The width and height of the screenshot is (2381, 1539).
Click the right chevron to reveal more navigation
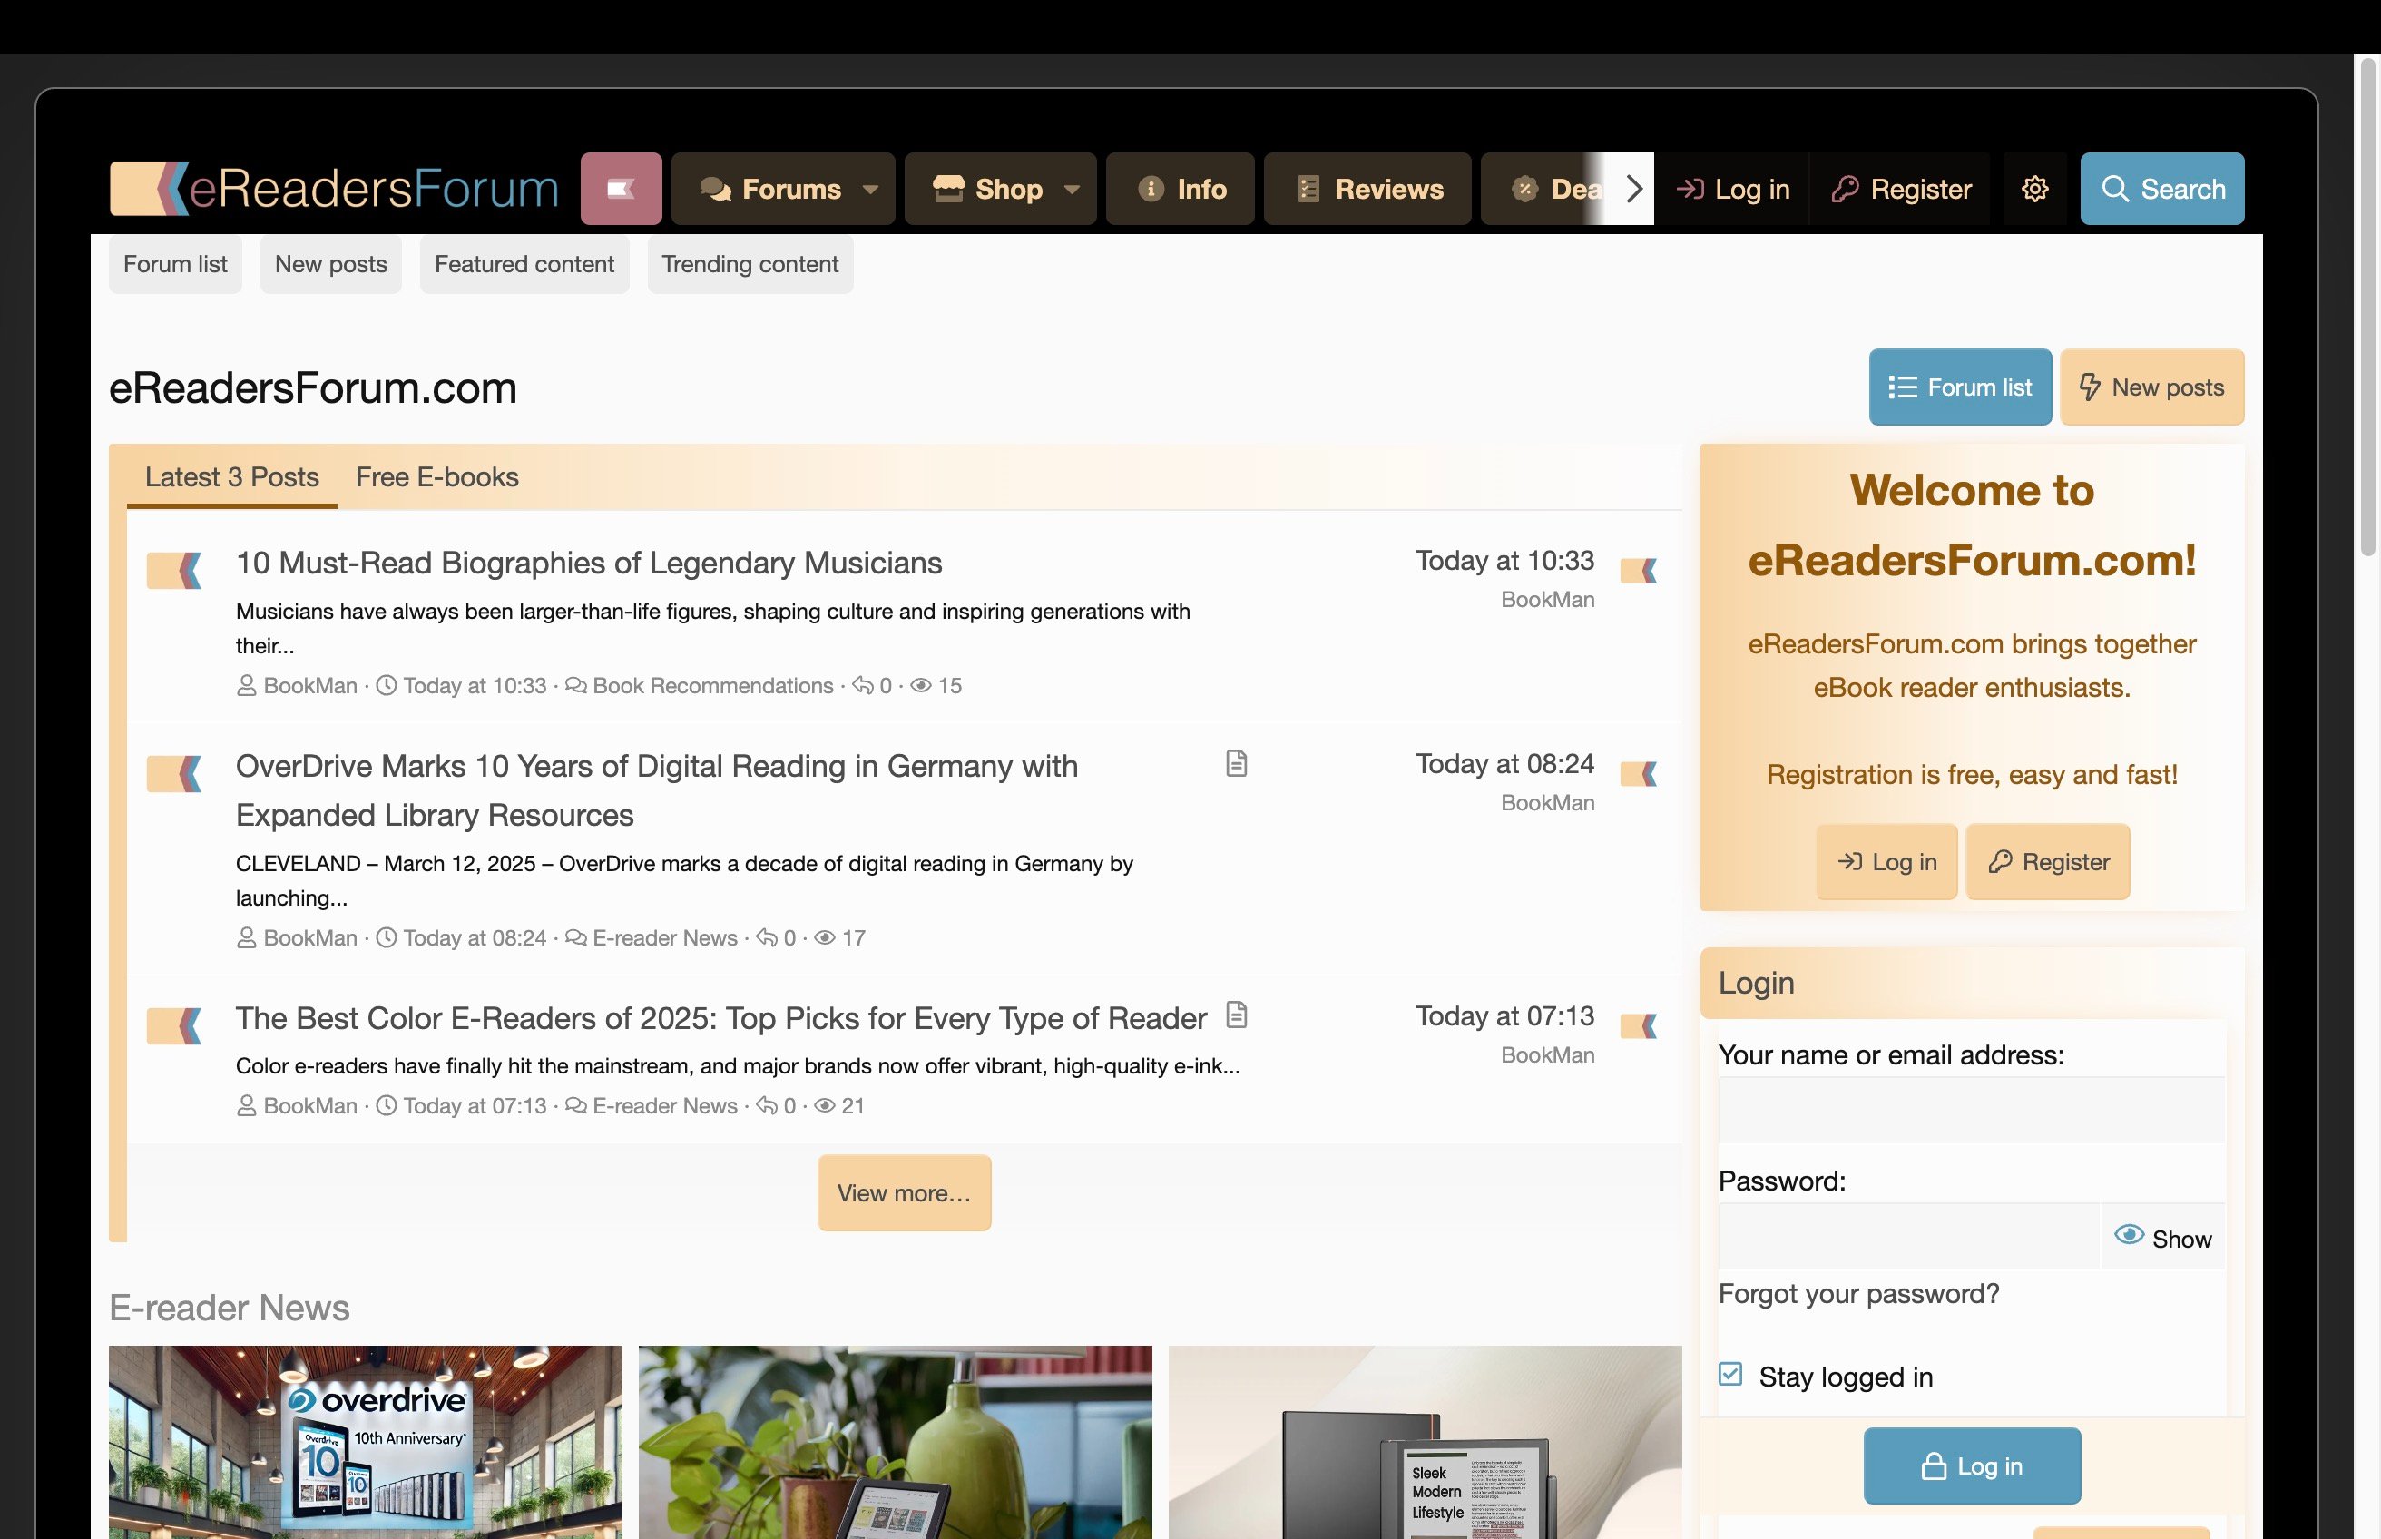click(x=1633, y=188)
